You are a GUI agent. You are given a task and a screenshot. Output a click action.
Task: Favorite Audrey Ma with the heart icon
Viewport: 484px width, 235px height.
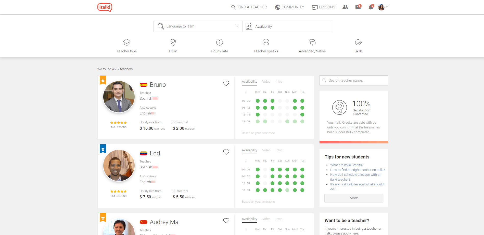226,221
